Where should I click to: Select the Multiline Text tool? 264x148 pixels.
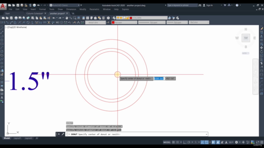tap(2, 97)
